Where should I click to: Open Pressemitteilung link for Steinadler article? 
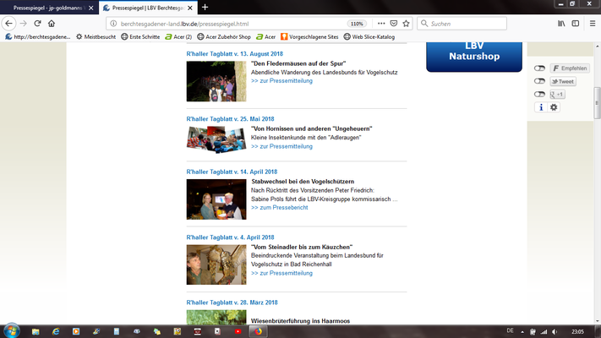coord(281,273)
